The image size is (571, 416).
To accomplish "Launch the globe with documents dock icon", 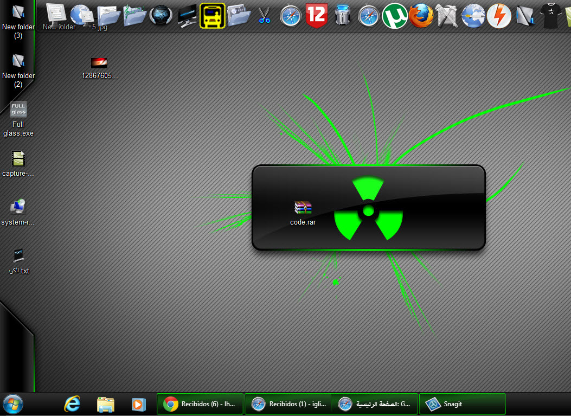I will pyautogui.click(x=82, y=16).
